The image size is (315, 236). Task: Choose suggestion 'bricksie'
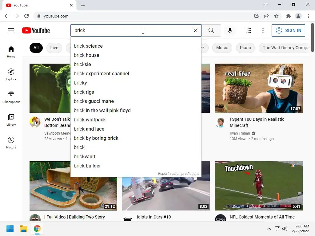point(136,65)
